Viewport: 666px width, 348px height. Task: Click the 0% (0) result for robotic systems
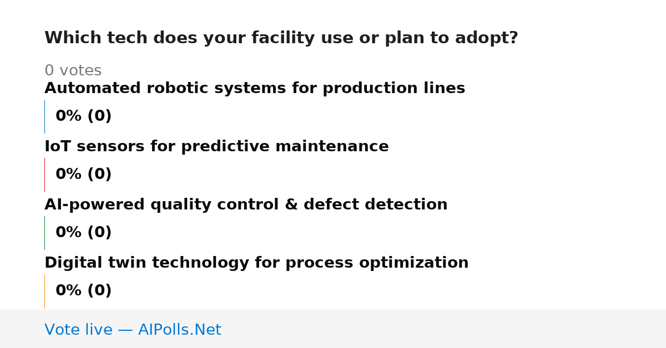(x=83, y=116)
